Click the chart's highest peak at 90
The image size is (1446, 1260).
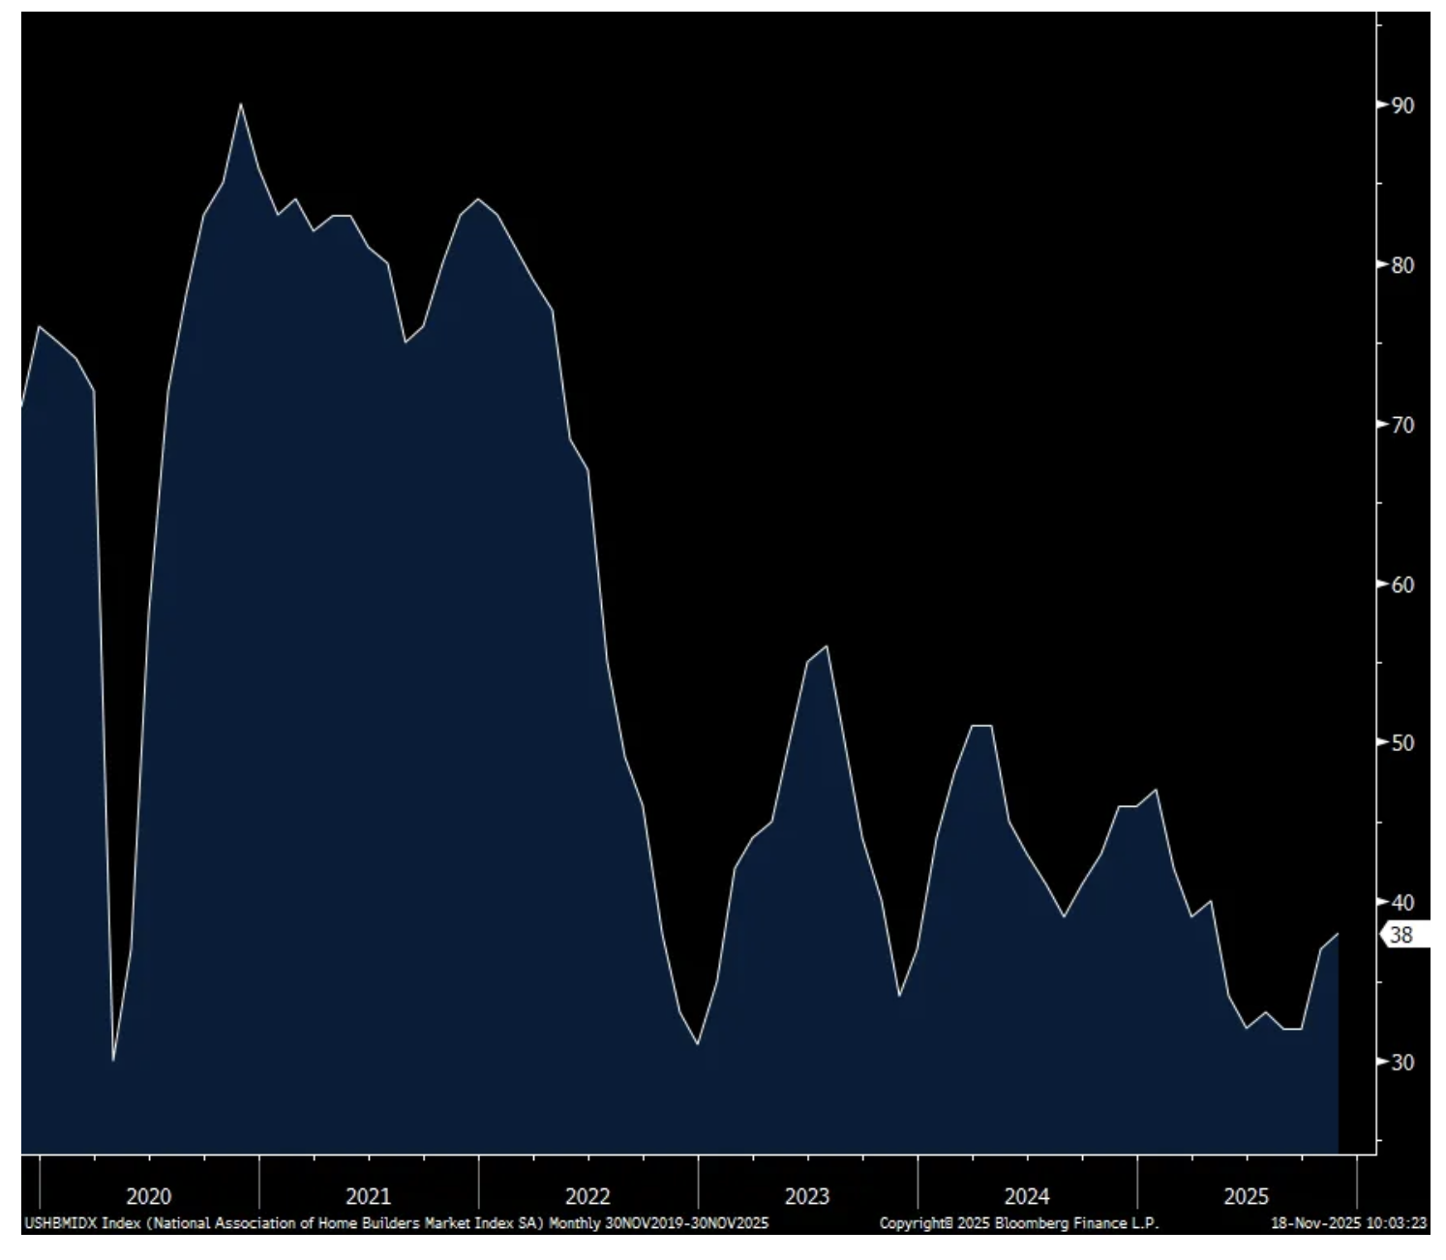[x=240, y=105]
